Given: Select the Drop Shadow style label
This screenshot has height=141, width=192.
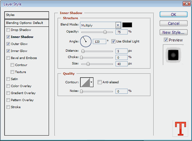Looking at the screenshot, I should (21, 30).
